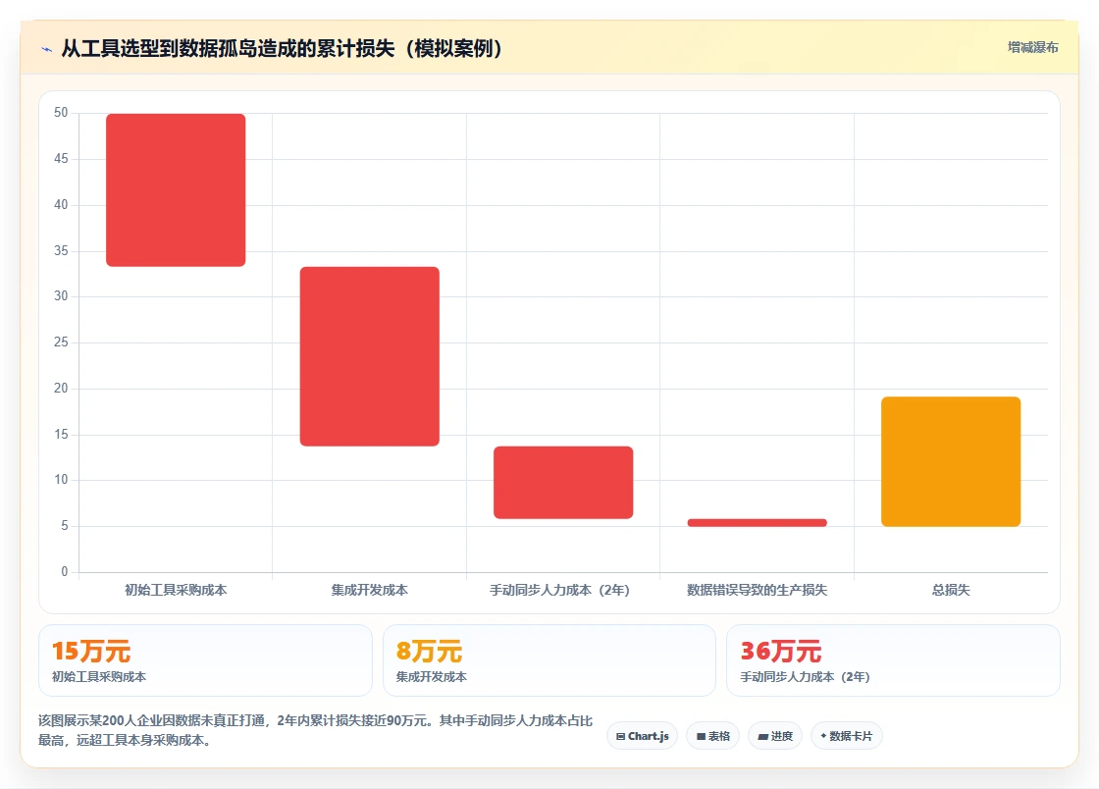Screen dimensions: 1099x789
Task: Click the x-axis label 手动同步人力成本（2年）
Action: (x=559, y=590)
